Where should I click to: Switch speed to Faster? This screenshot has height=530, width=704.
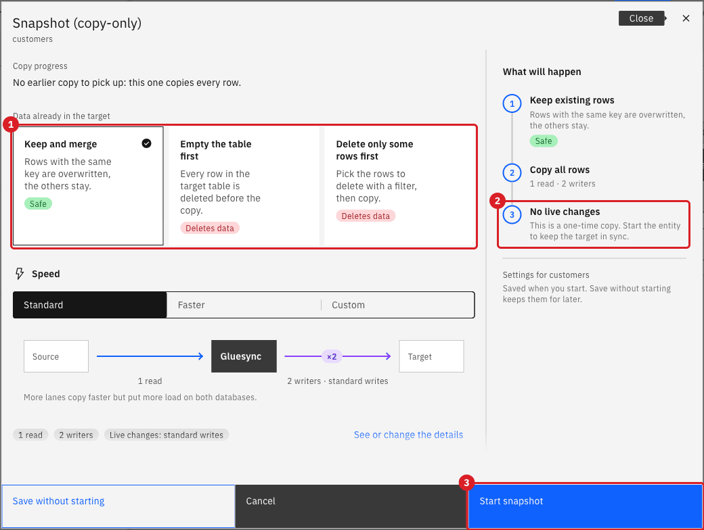tap(244, 305)
